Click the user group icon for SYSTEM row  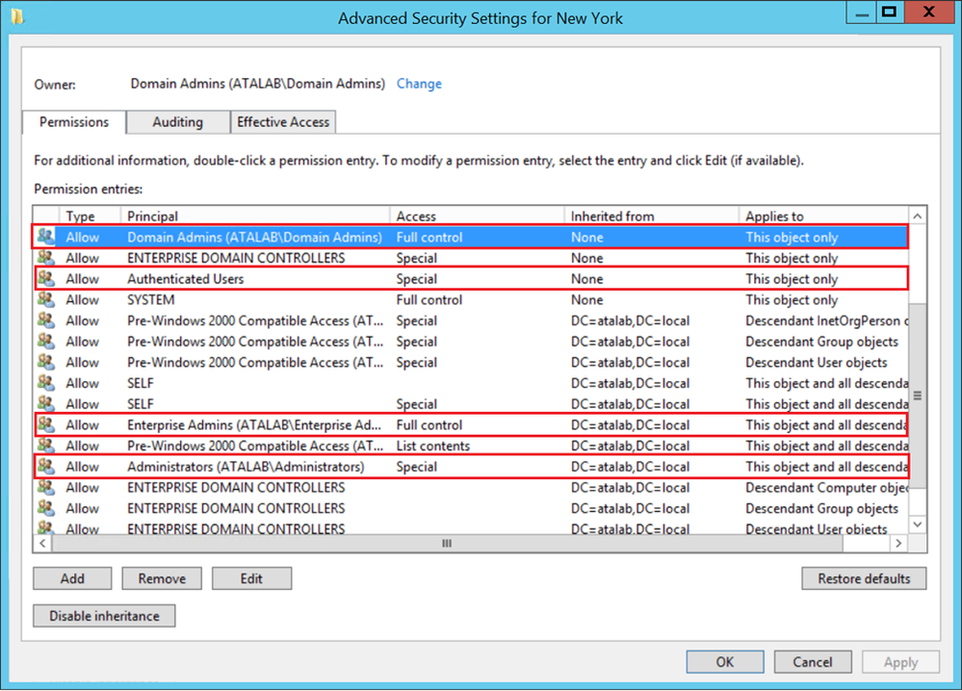(45, 299)
